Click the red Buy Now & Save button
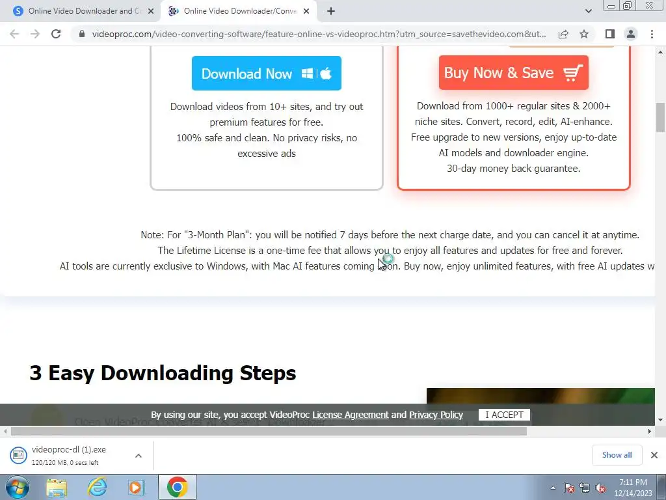666x500 pixels. tap(514, 73)
